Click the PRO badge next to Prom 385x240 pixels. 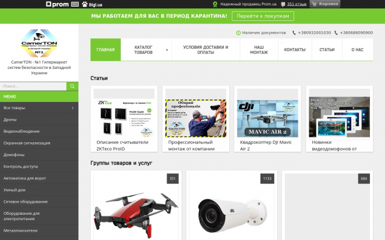click(75, 4)
